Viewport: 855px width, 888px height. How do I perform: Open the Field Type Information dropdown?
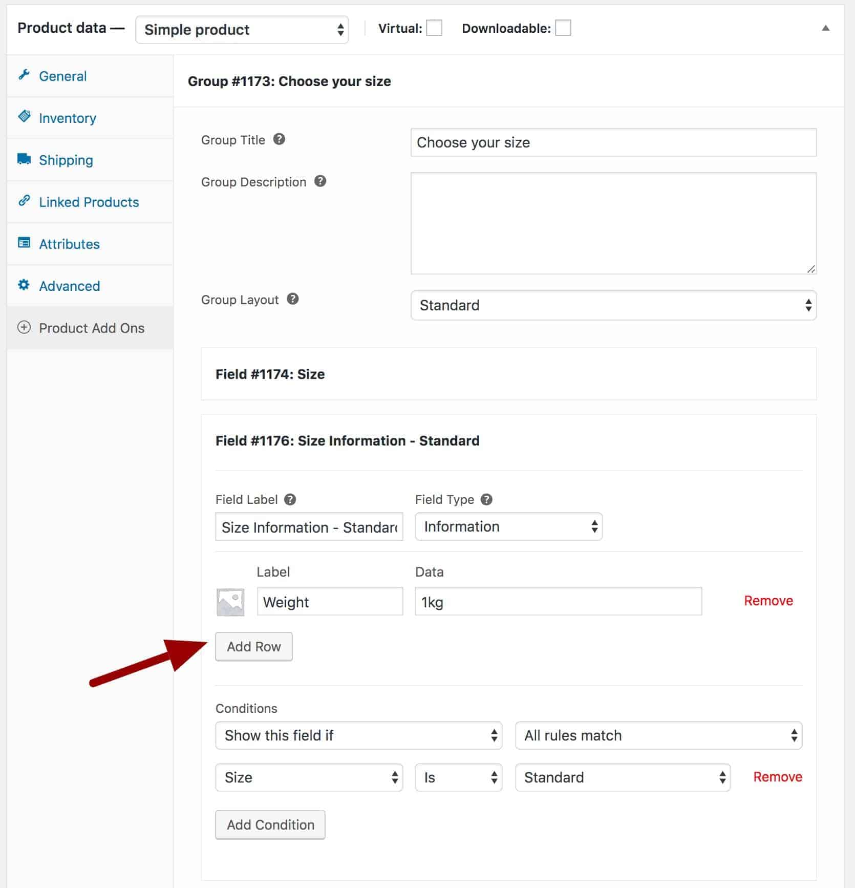508,526
